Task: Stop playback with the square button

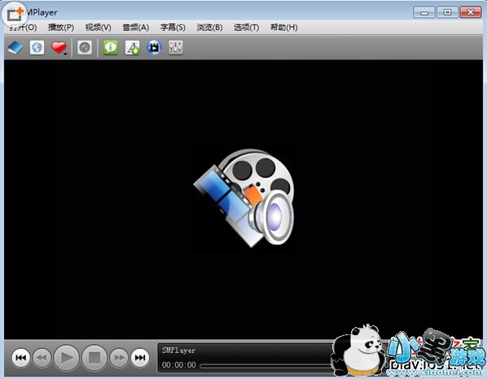Action: [94, 358]
